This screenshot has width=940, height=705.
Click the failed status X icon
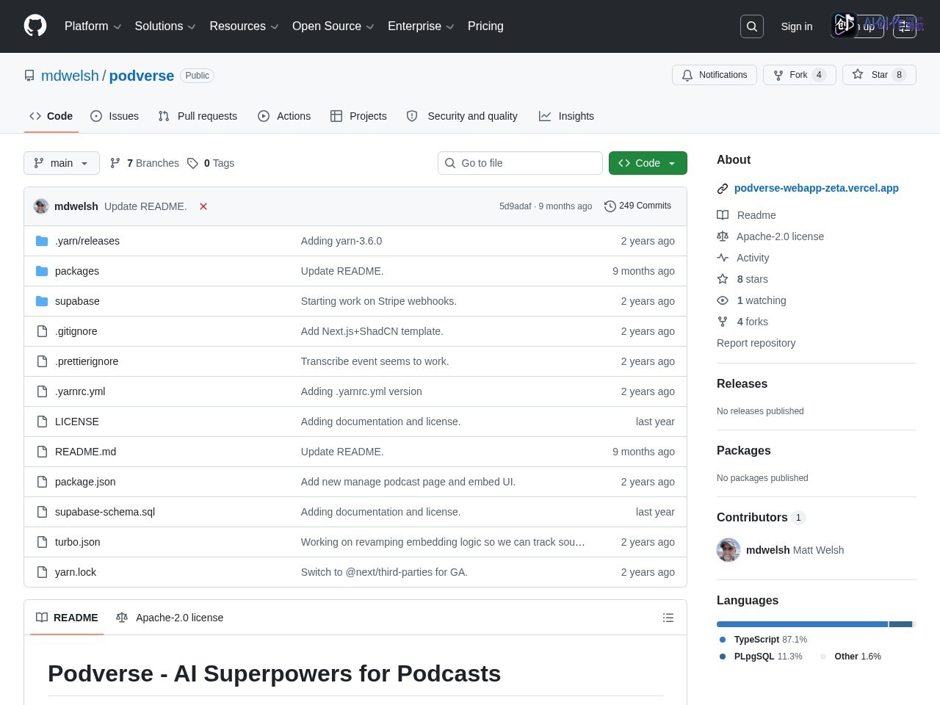[203, 206]
